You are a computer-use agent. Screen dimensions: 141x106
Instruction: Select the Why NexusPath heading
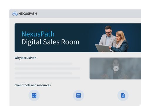coord(25,58)
